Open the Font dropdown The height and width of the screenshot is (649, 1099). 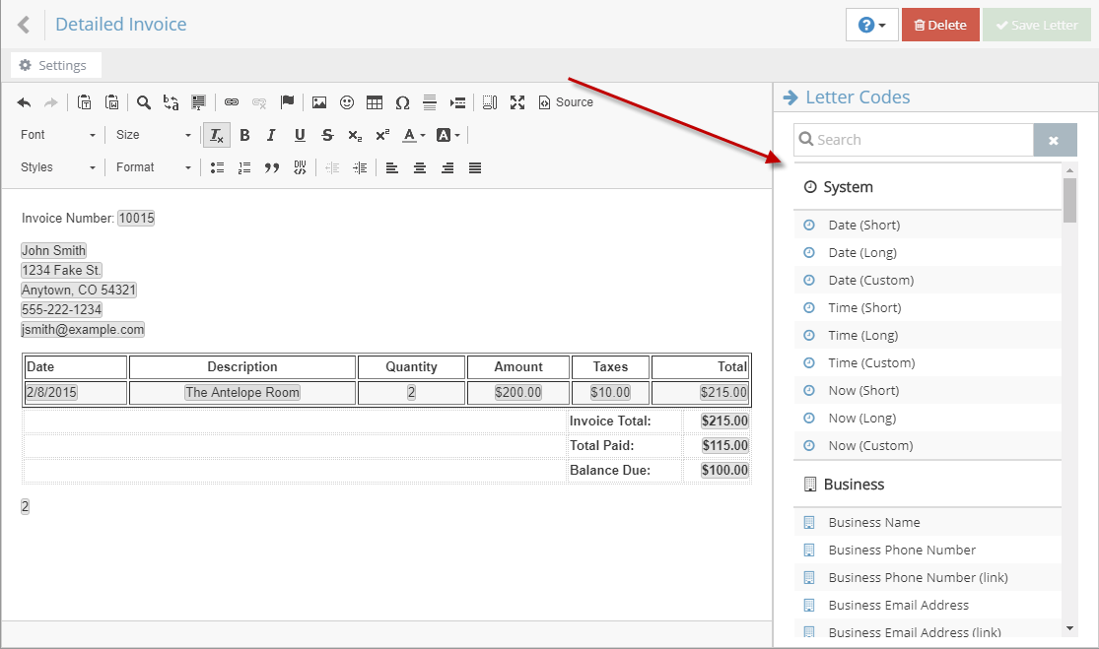click(x=58, y=135)
